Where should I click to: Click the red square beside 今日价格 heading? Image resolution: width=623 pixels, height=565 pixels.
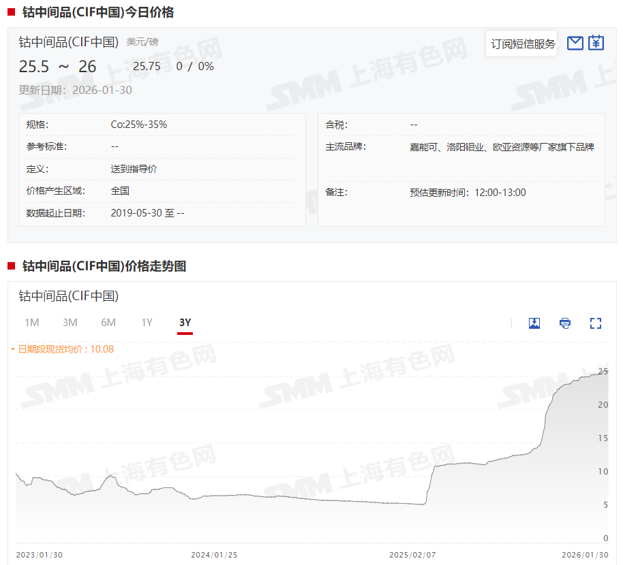click(x=12, y=12)
